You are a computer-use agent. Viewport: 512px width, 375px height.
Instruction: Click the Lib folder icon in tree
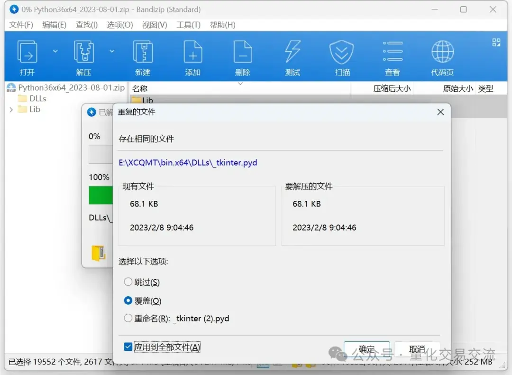click(22, 109)
